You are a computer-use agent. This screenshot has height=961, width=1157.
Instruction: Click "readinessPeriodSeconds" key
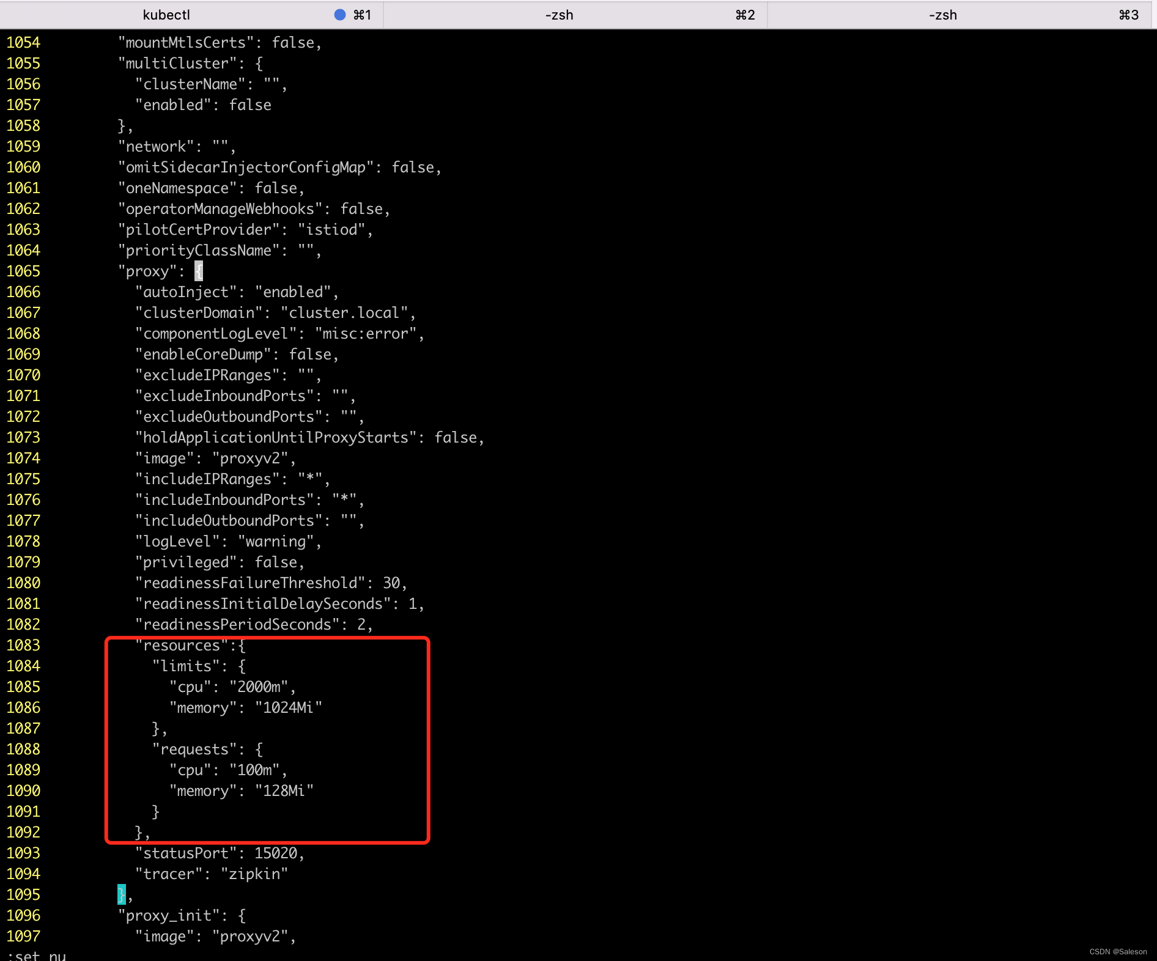[x=237, y=625]
